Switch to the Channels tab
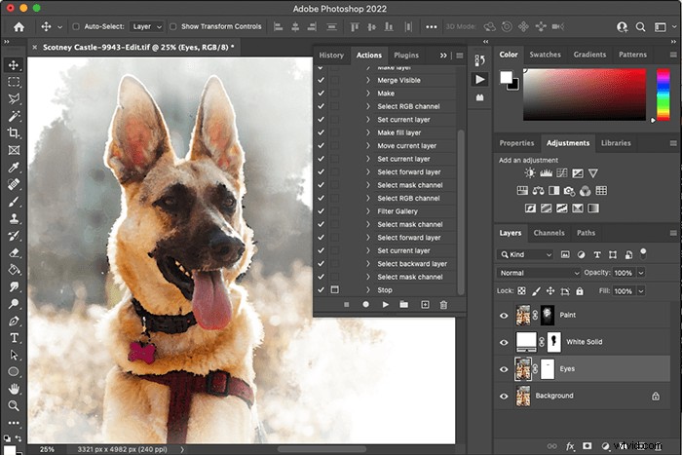The width and height of the screenshot is (682, 455). pos(549,233)
